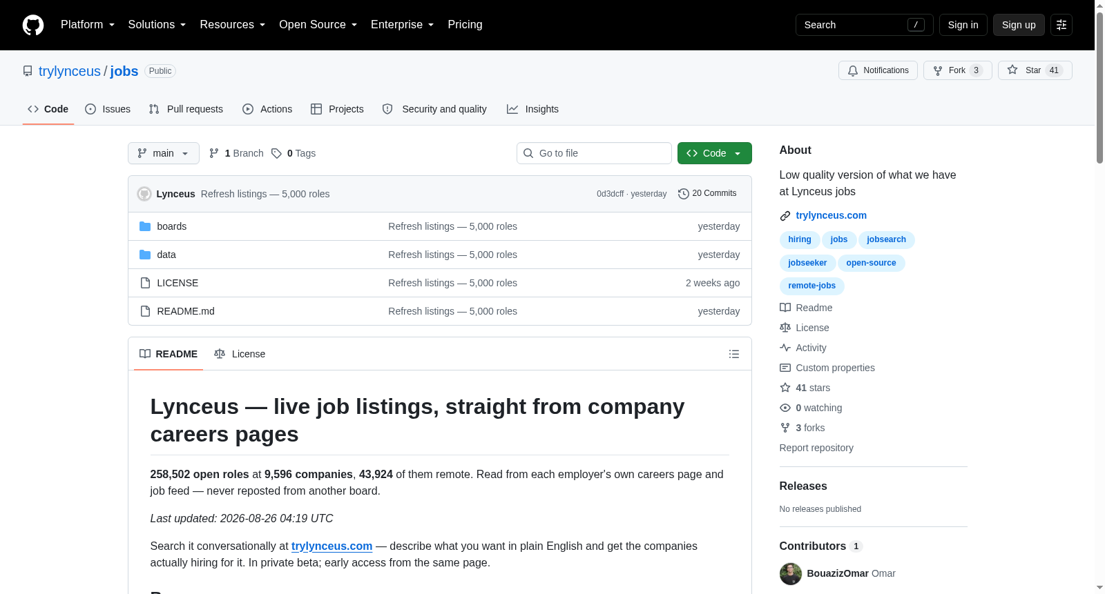Focus the Go to file search field
This screenshot has width=1105, height=594.
click(x=594, y=153)
